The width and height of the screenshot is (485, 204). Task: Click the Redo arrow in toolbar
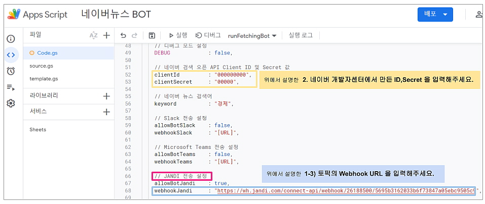pyautogui.click(x=134, y=35)
